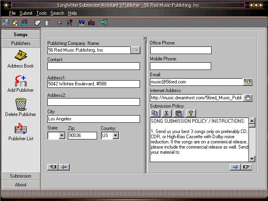Screen dimensions: 268x201
Task: Click the Internet Address input field
Action: 196,98
